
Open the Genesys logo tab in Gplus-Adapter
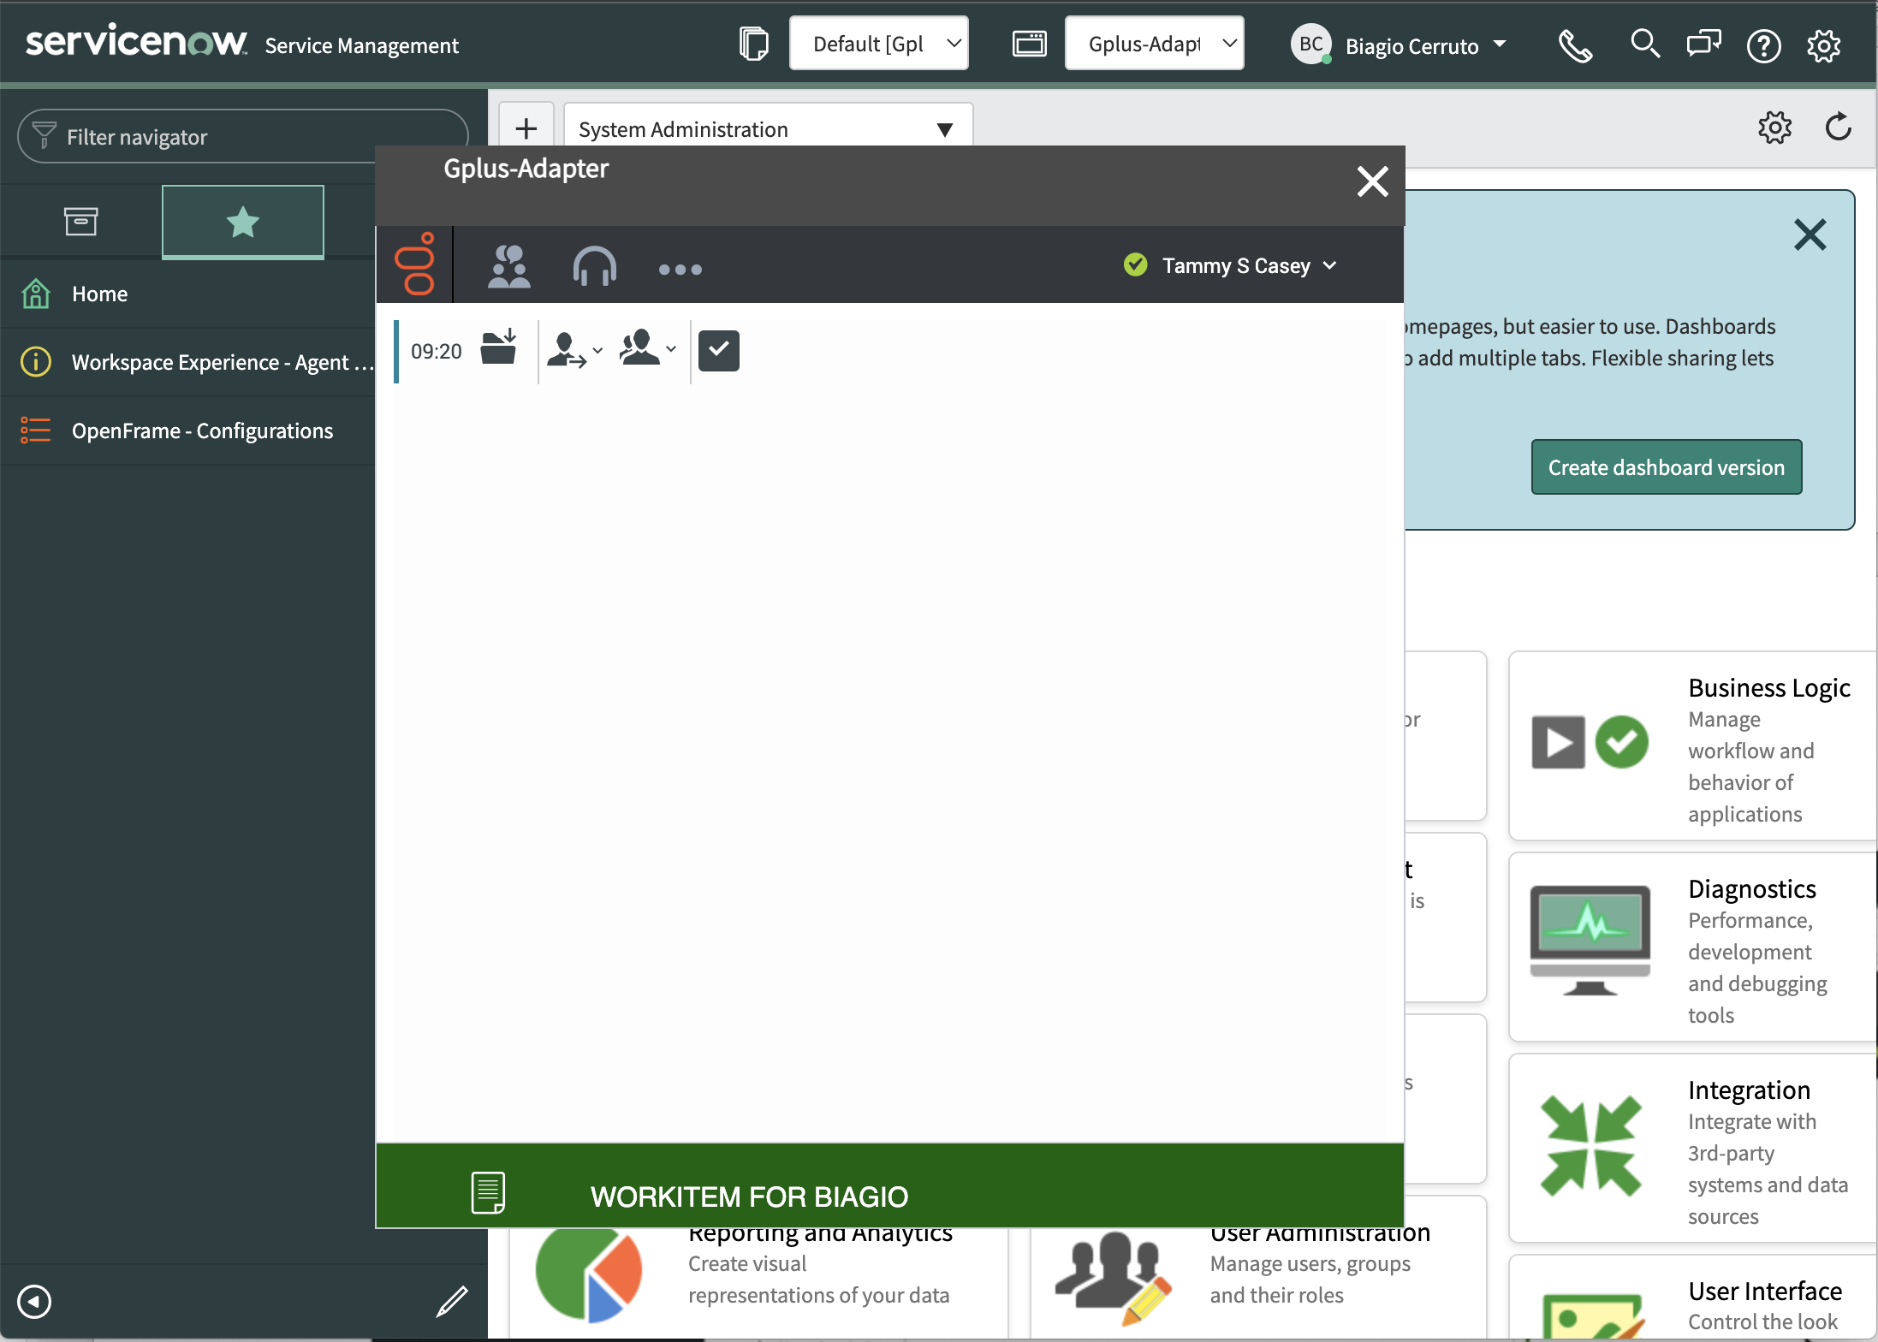[x=415, y=264]
